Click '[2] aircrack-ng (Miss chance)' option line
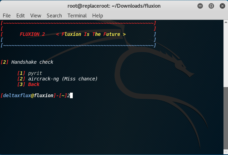This screenshot has width=228, height=155. 57,79
